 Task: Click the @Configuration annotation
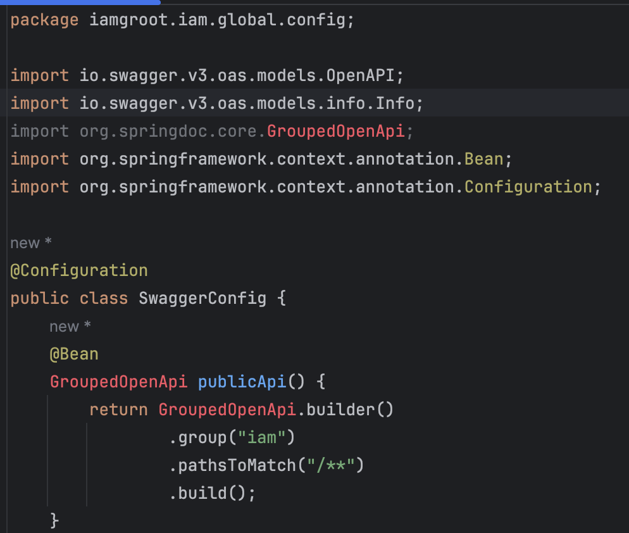click(x=79, y=270)
